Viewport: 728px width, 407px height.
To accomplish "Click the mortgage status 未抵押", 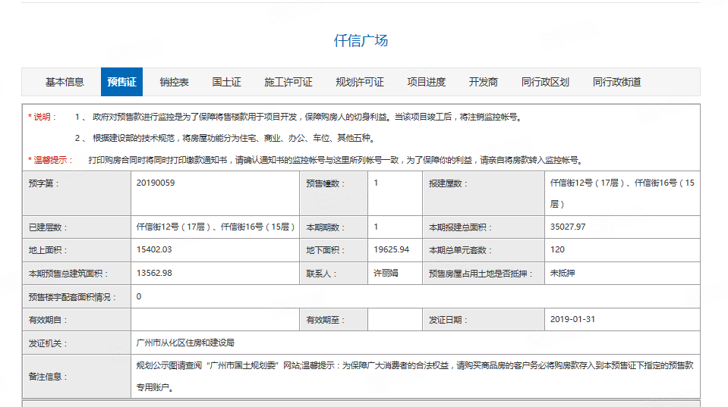I will 563,273.
